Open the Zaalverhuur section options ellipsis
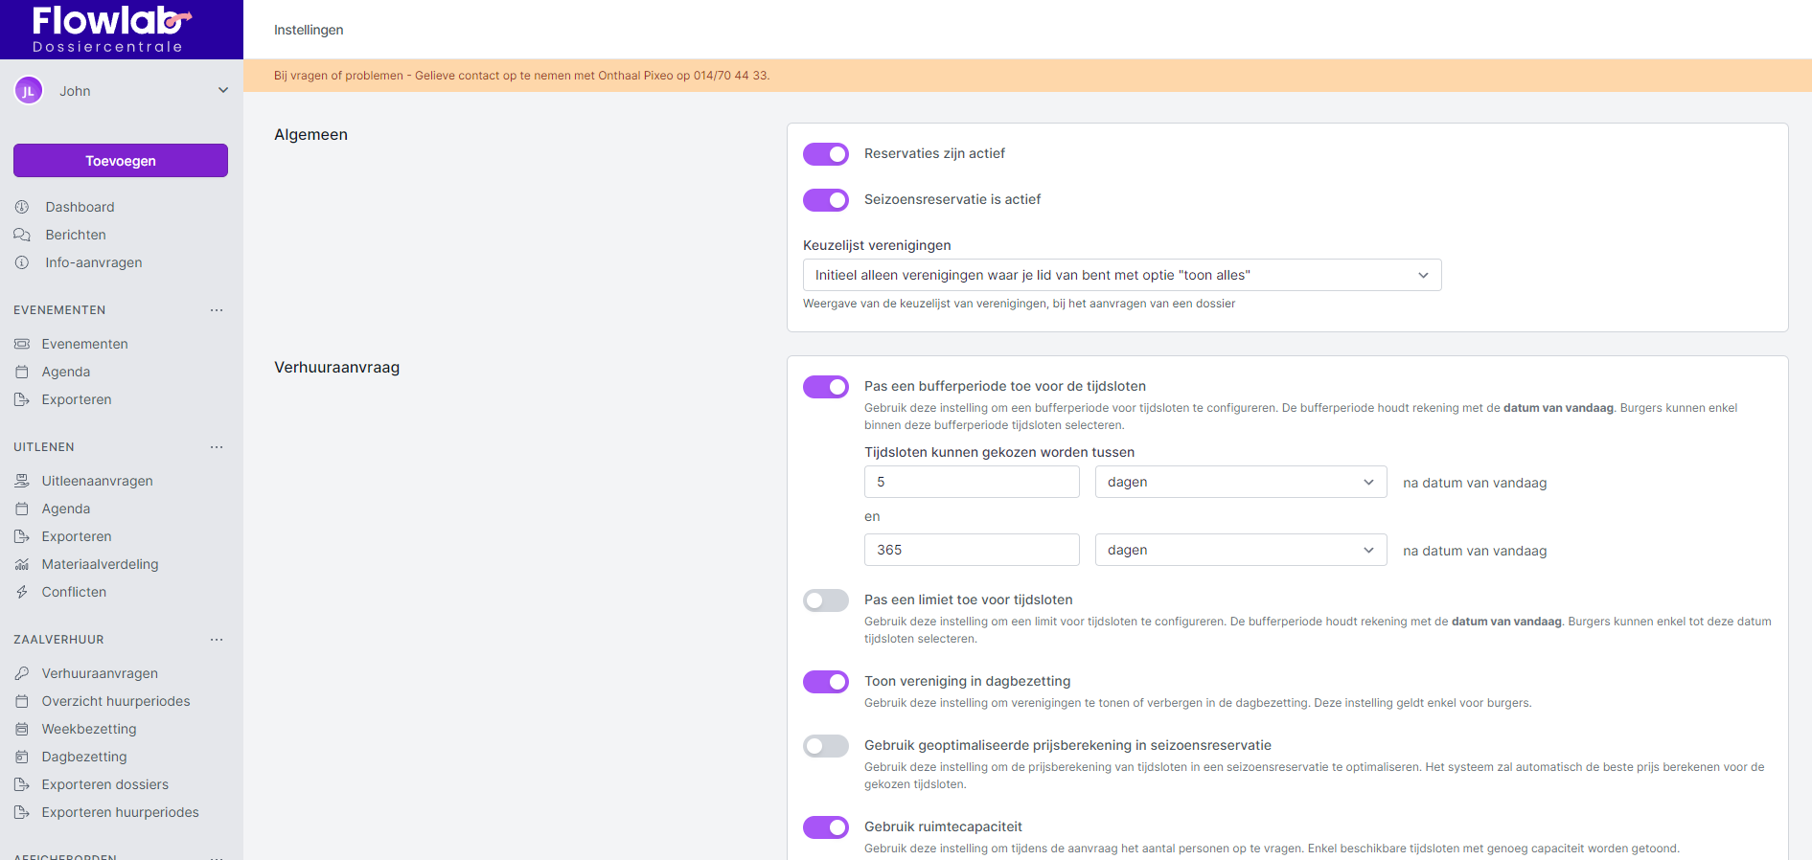1812x860 pixels. [x=217, y=640]
